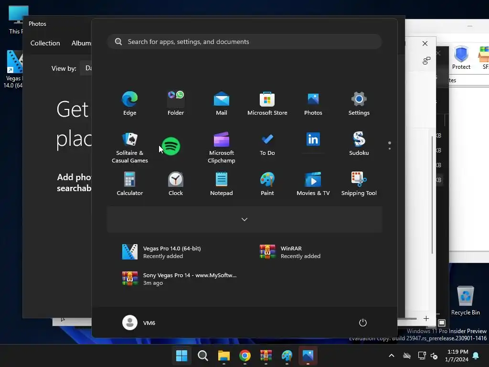Select the Recycle Bin desktop icon
489x367 pixels.
[x=465, y=301]
